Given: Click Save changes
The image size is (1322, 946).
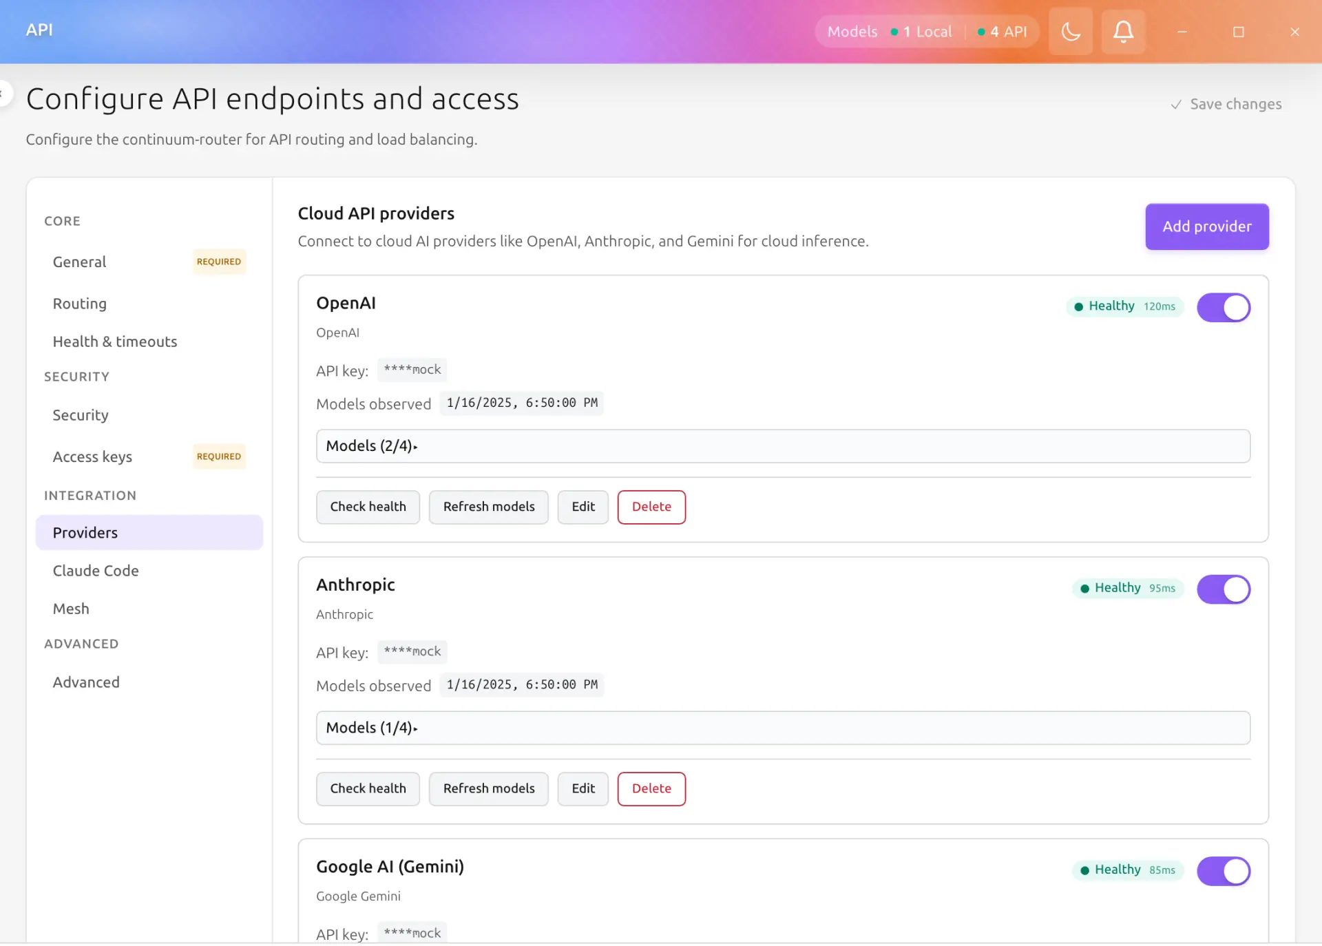Looking at the screenshot, I should click(1226, 104).
